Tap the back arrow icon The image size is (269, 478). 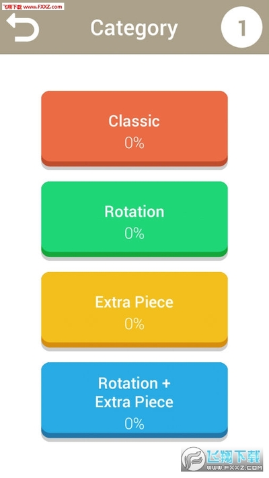pos(23,28)
